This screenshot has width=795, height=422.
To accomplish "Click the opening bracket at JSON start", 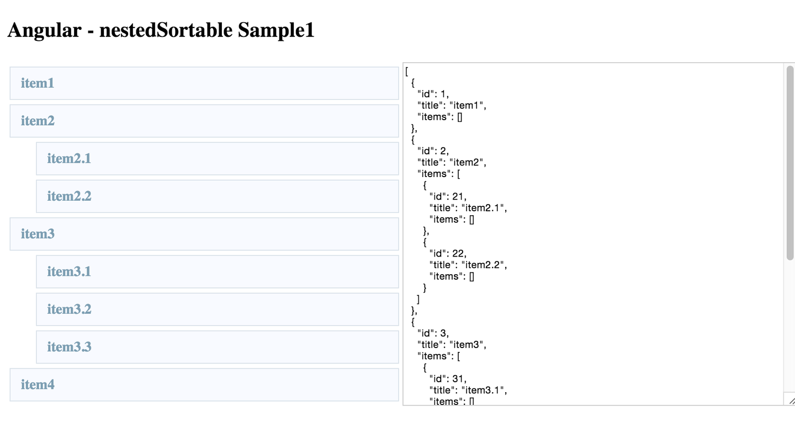I will [x=406, y=71].
